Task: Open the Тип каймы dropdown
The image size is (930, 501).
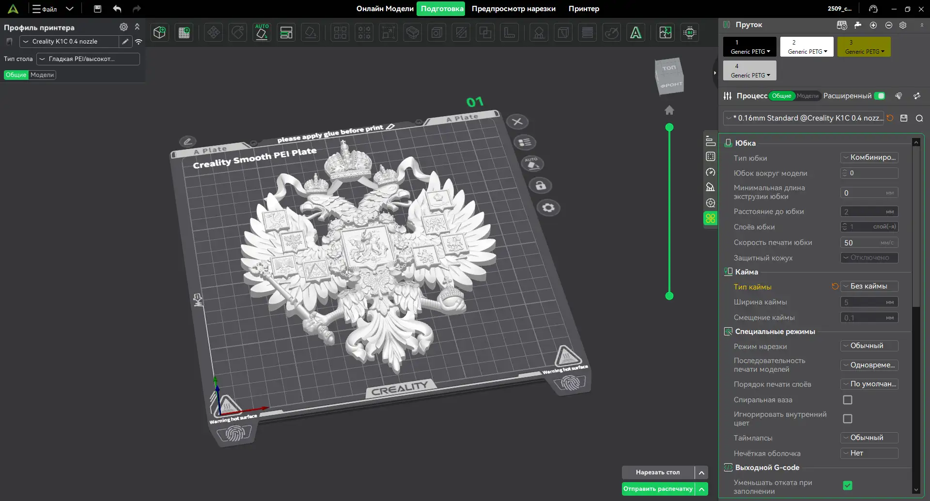Action: click(x=869, y=287)
